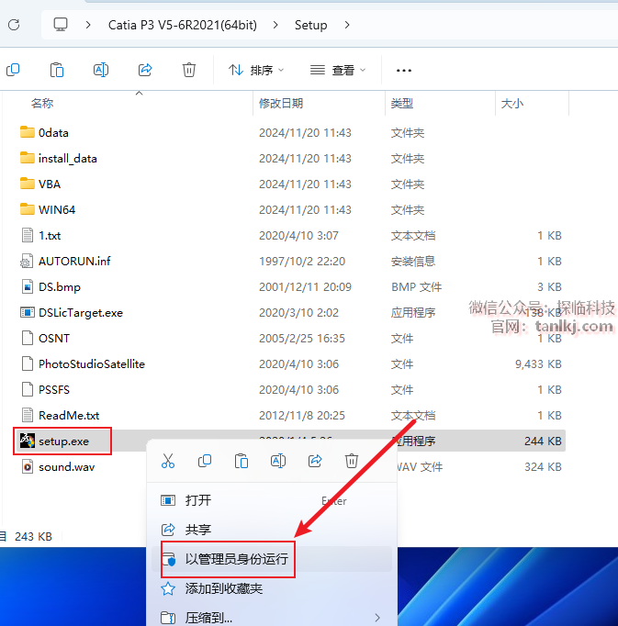Screen dimensions: 618x626
Task: Select the sound.wav file icon
Action: point(28,466)
